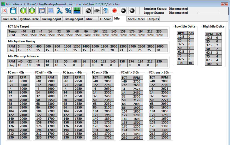Open the line graph view icon

tap(51, 10)
